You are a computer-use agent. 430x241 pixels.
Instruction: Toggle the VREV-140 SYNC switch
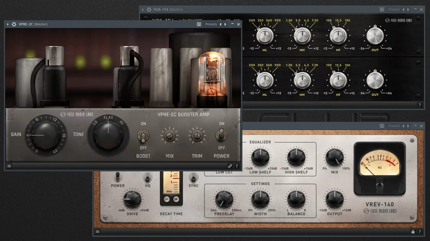[x=193, y=177]
